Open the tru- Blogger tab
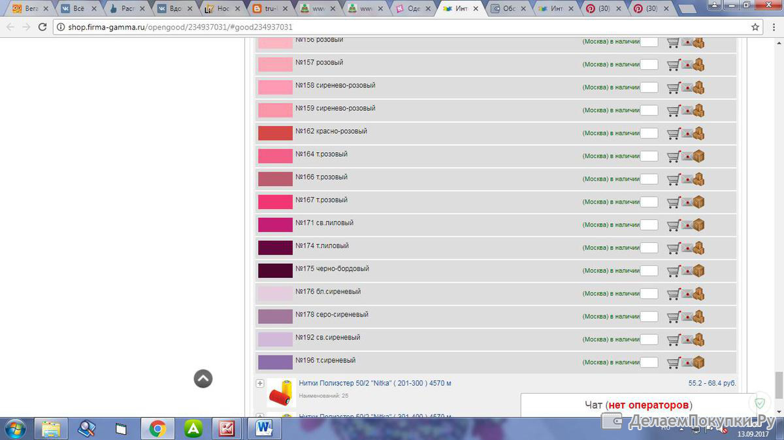The image size is (784, 440). pyautogui.click(x=272, y=8)
